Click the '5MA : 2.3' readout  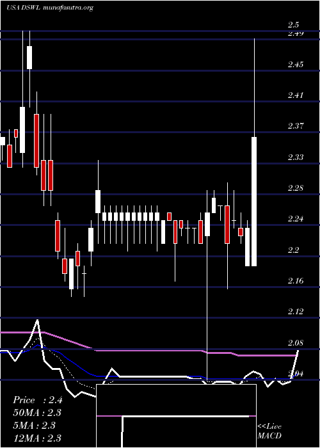(35, 426)
